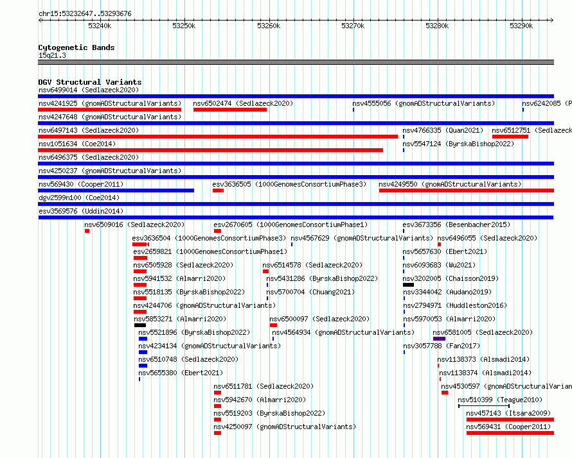572x458 pixels.
Task: Open nsv4247648 (gnomADStructuralVariants) label
Action: click(110, 117)
